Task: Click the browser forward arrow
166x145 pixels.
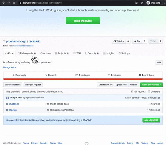Action: 9,3
